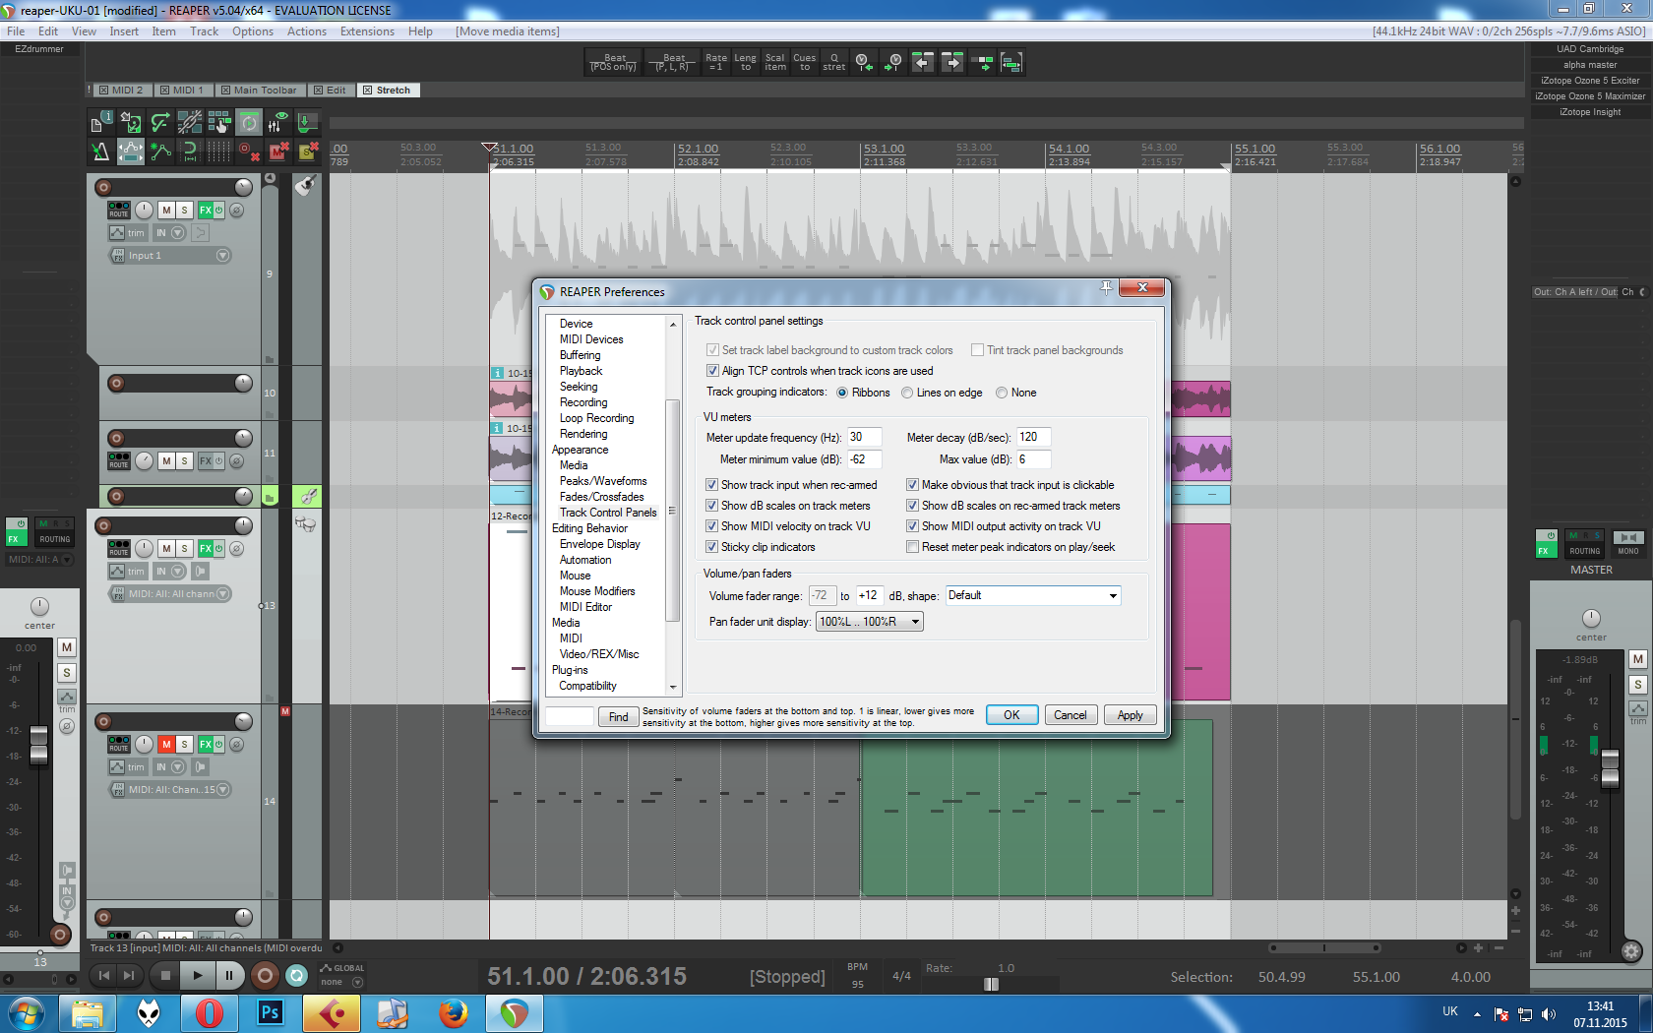Click the green download arrow toolbar icon
Screen dimensions: 1653x1033
308,122
